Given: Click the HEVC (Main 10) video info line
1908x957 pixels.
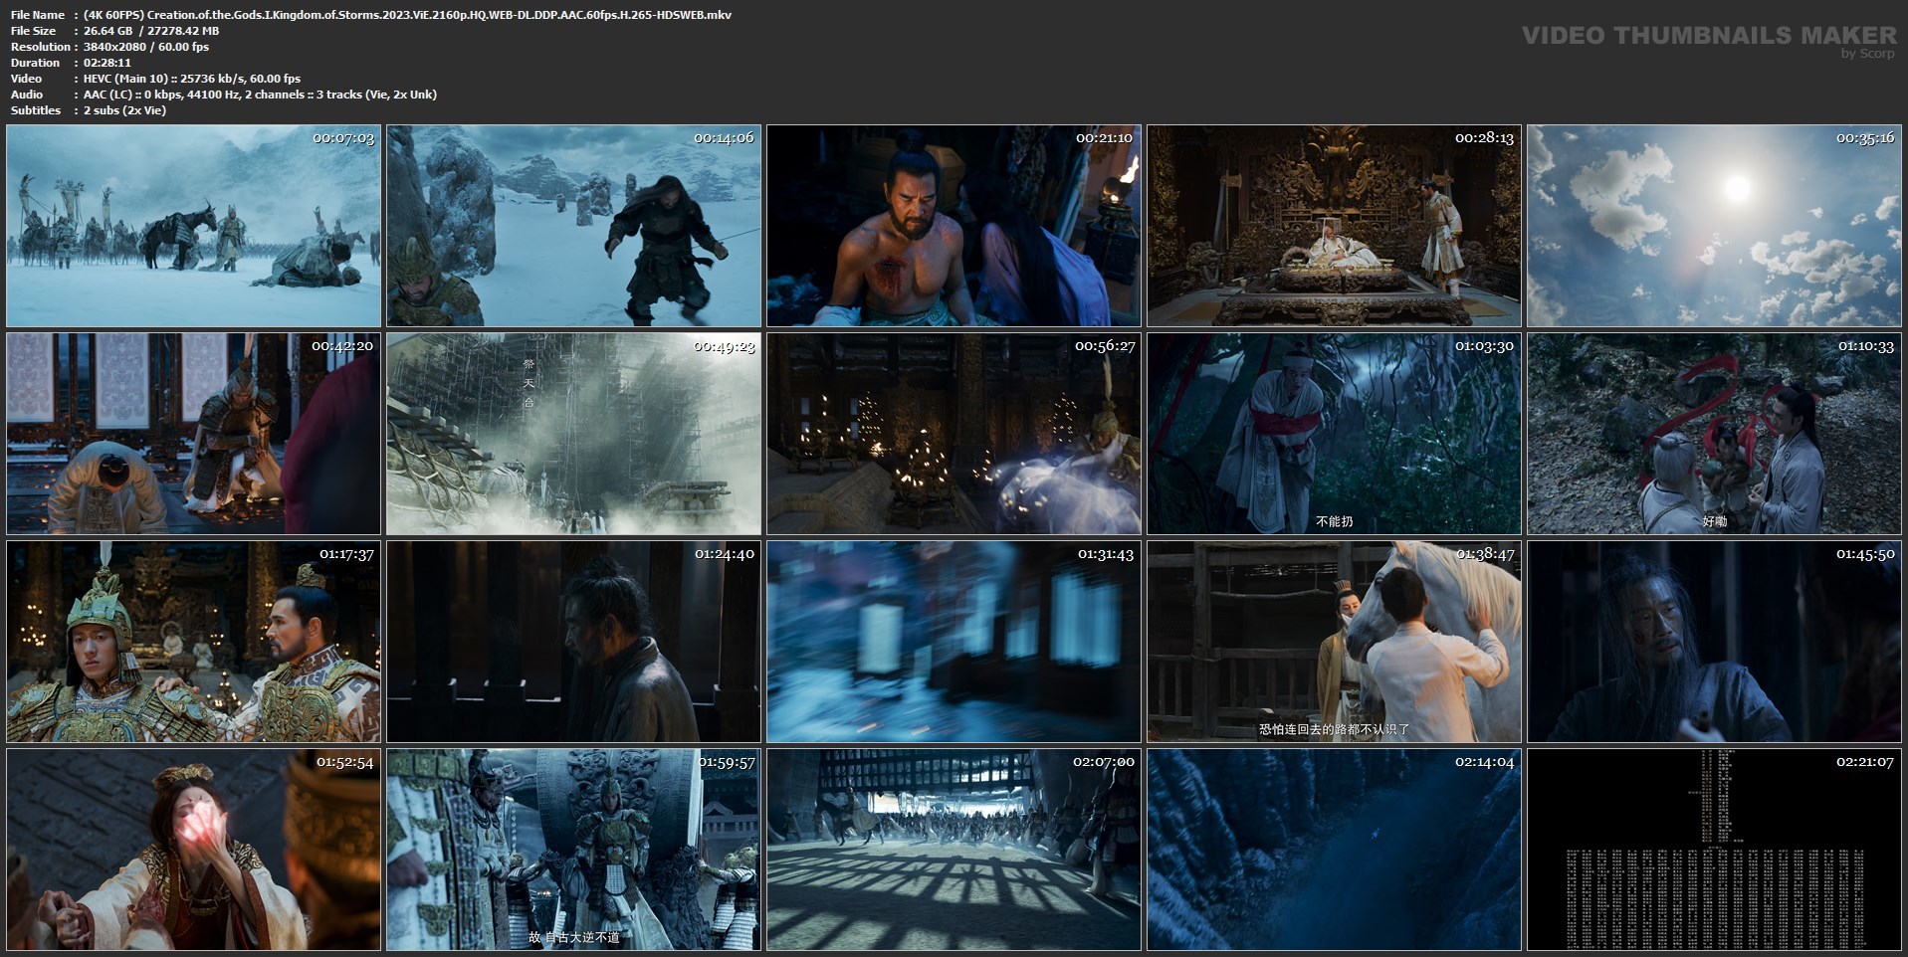Looking at the screenshot, I should tap(192, 79).
